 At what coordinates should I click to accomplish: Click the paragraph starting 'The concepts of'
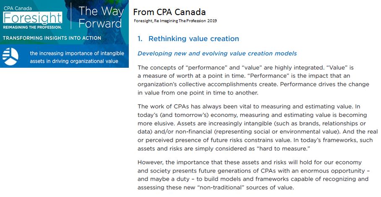click(253, 80)
